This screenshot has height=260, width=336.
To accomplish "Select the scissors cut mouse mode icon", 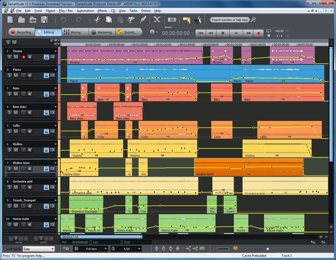I will 198,20.
